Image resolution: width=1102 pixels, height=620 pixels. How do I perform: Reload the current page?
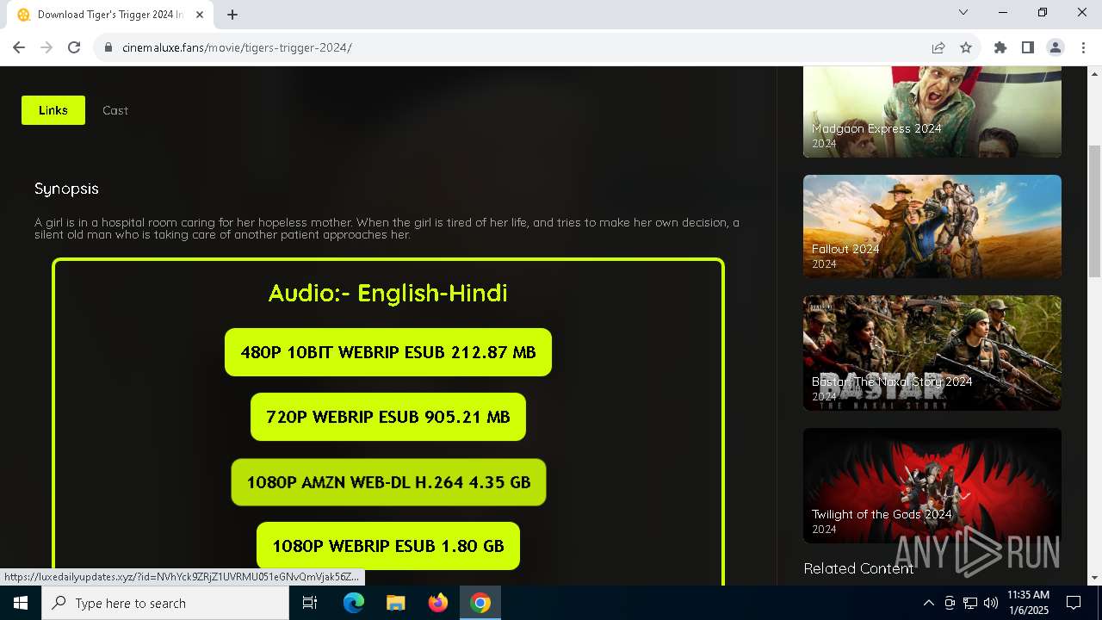pyautogui.click(x=74, y=47)
